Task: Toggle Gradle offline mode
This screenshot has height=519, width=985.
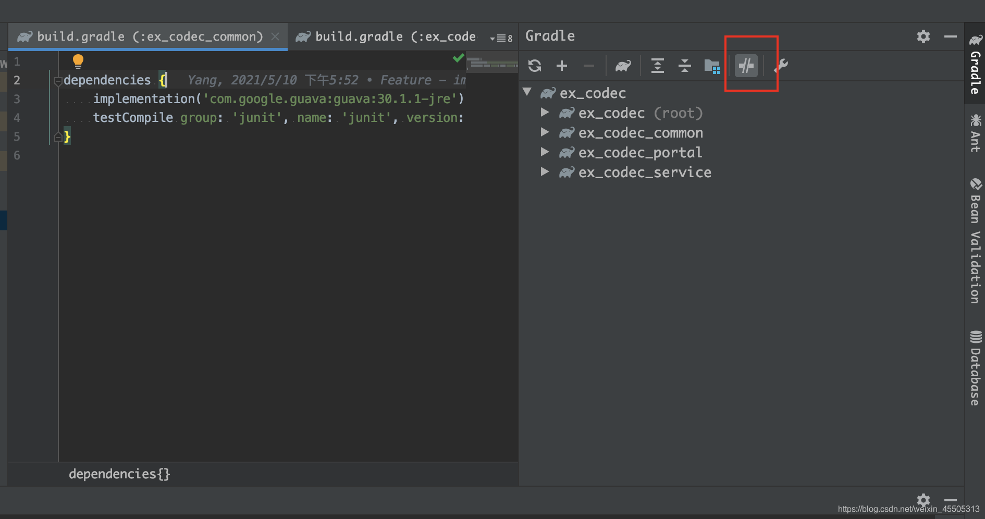Action: click(x=746, y=66)
